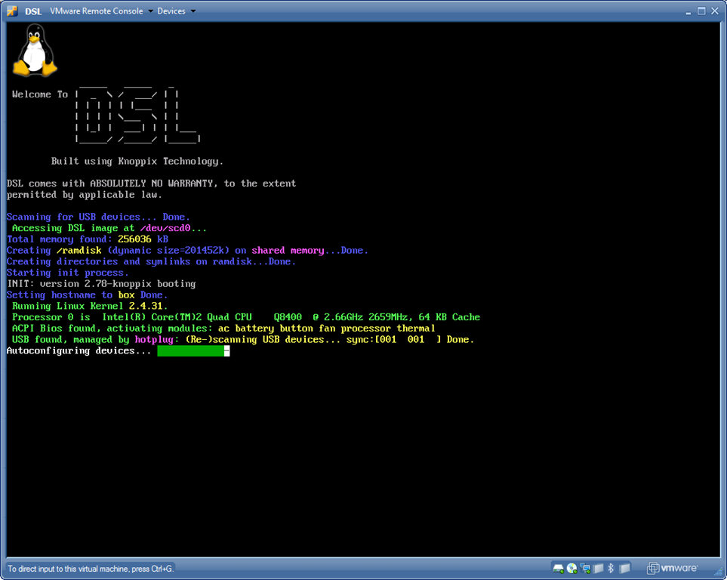Screen dimensions: 727x580
Task: Click 'DSL comes with ABSOLUTELY NO WARRANTY' line
Action: click(x=151, y=184)
